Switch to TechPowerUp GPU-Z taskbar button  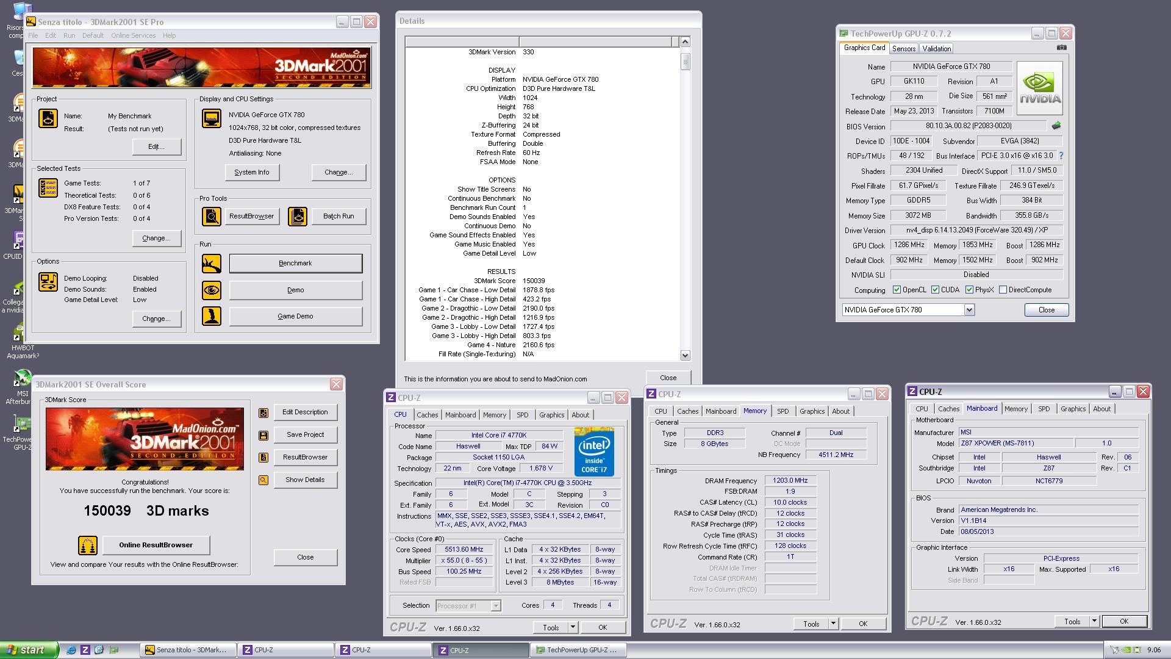[x=577, y=650]
